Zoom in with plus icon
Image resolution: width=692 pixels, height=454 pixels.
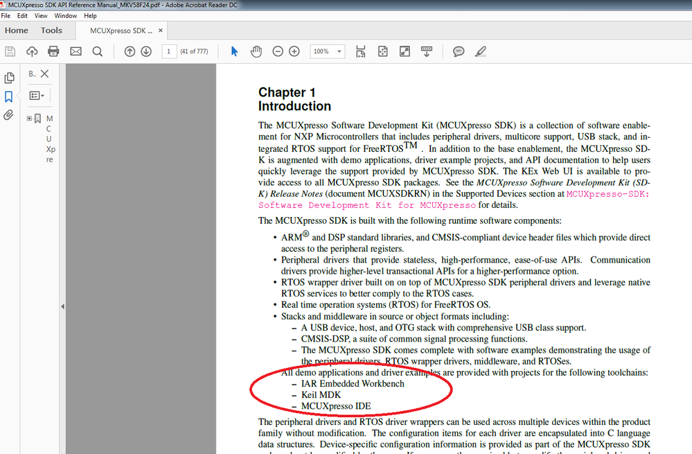(294, 52)
